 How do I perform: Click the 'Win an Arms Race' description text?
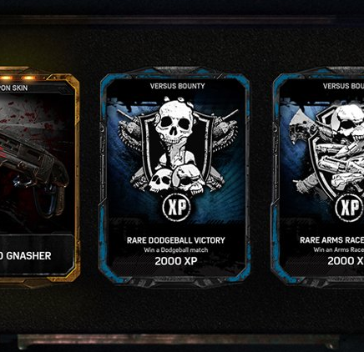pyautogui.click(x=339, y=250)
